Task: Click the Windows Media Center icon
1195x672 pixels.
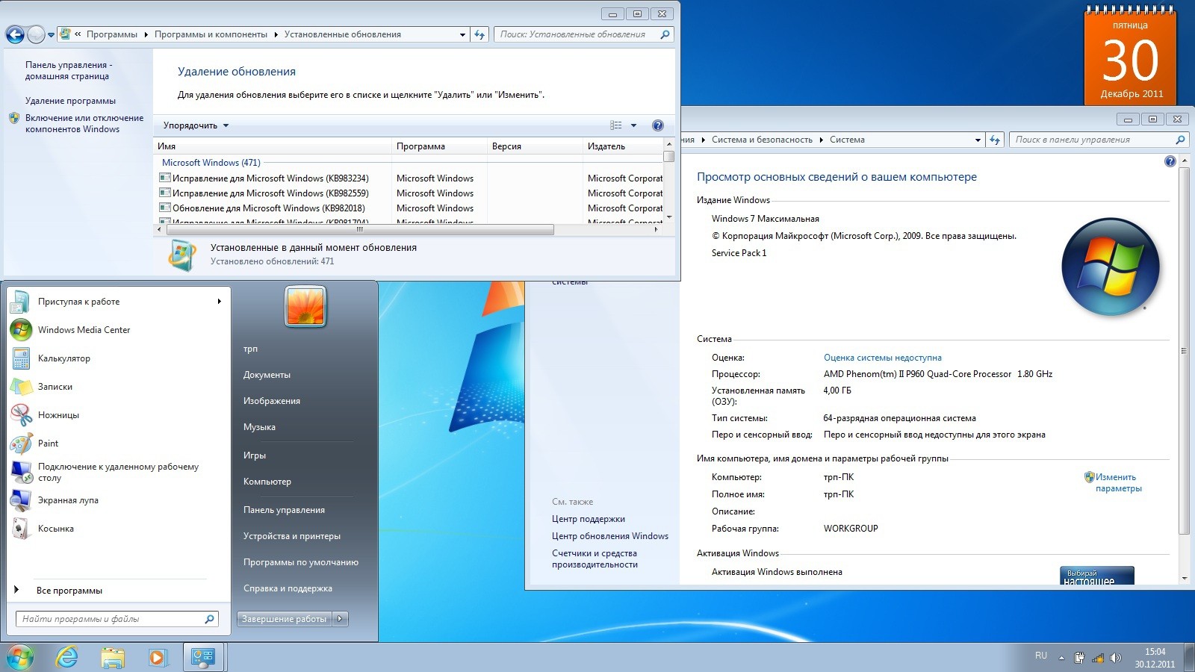Action: 21,329
